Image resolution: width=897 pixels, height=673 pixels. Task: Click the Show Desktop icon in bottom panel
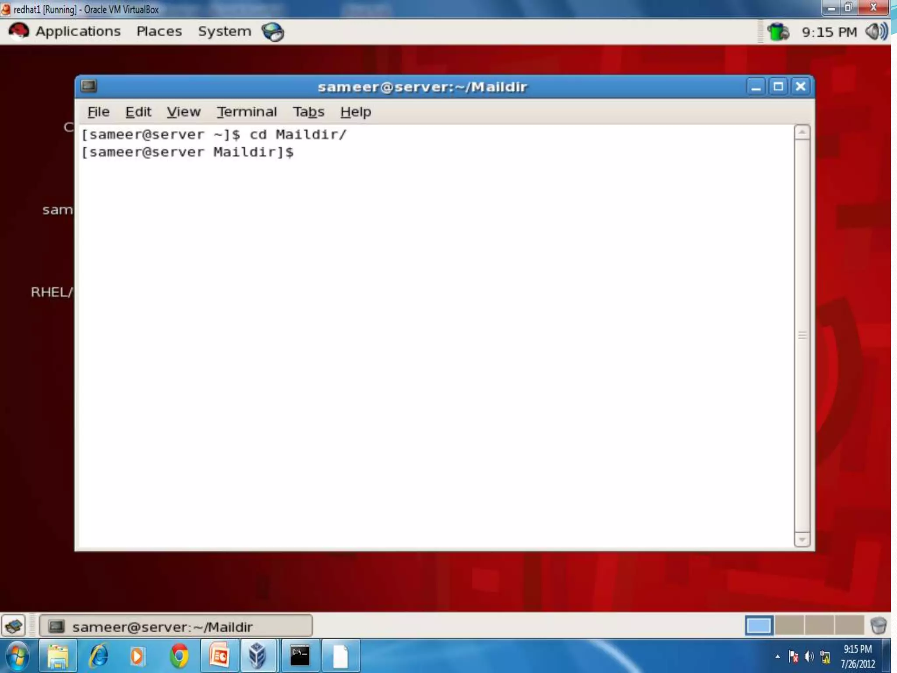click(14, 626)
